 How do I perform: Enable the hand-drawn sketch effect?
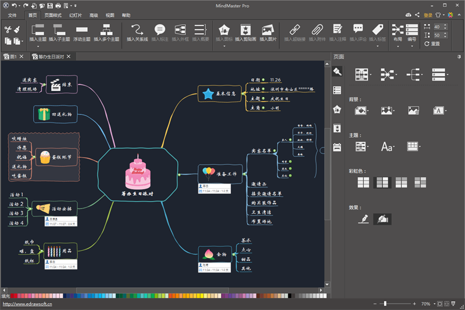[x=382, y=219]
